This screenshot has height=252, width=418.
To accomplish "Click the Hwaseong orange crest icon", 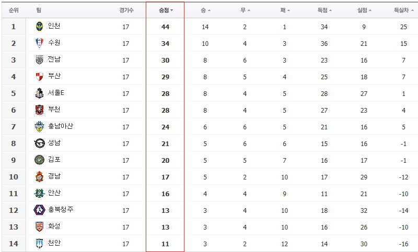I will (40, 226).
